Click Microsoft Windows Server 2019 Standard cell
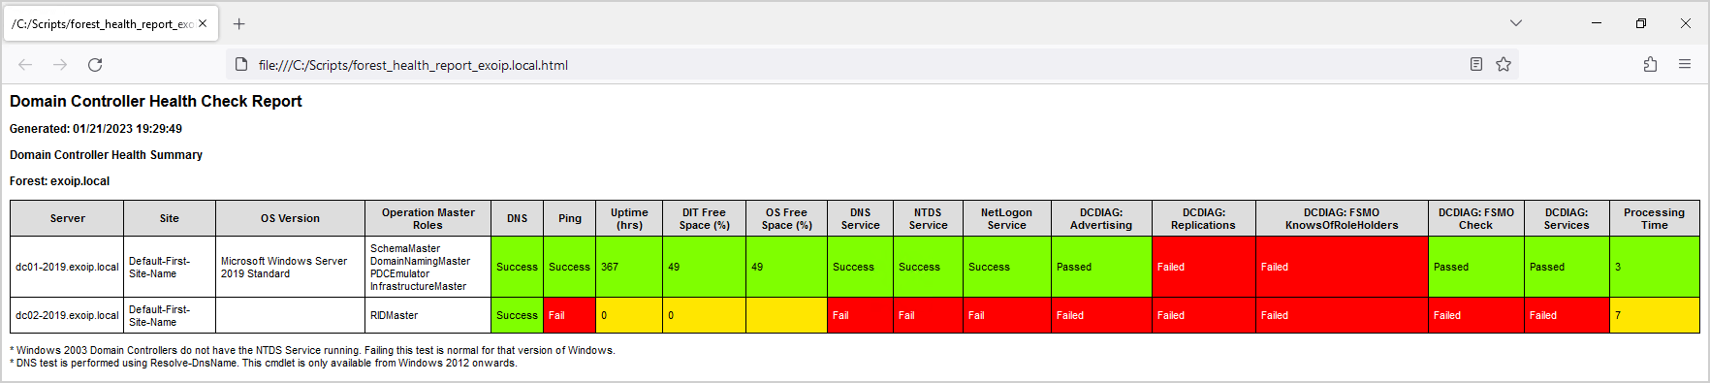Screen dimensions: 1710x383 290,267
